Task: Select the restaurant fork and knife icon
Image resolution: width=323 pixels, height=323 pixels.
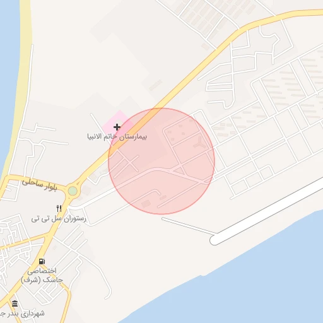Action: [59, 208]
